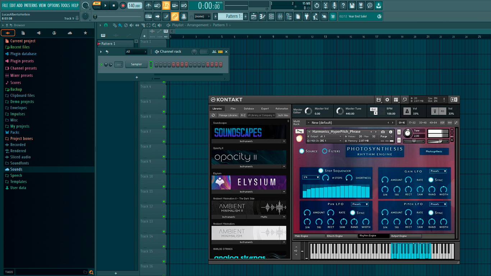Image resolution: width=491 pixels, height=276 pixels.
Task: Click the Elysium library banner
Action: pos(249,183)
